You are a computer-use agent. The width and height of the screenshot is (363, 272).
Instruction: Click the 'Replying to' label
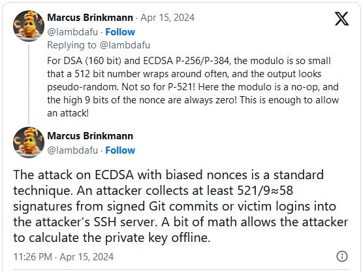[72, 45]
